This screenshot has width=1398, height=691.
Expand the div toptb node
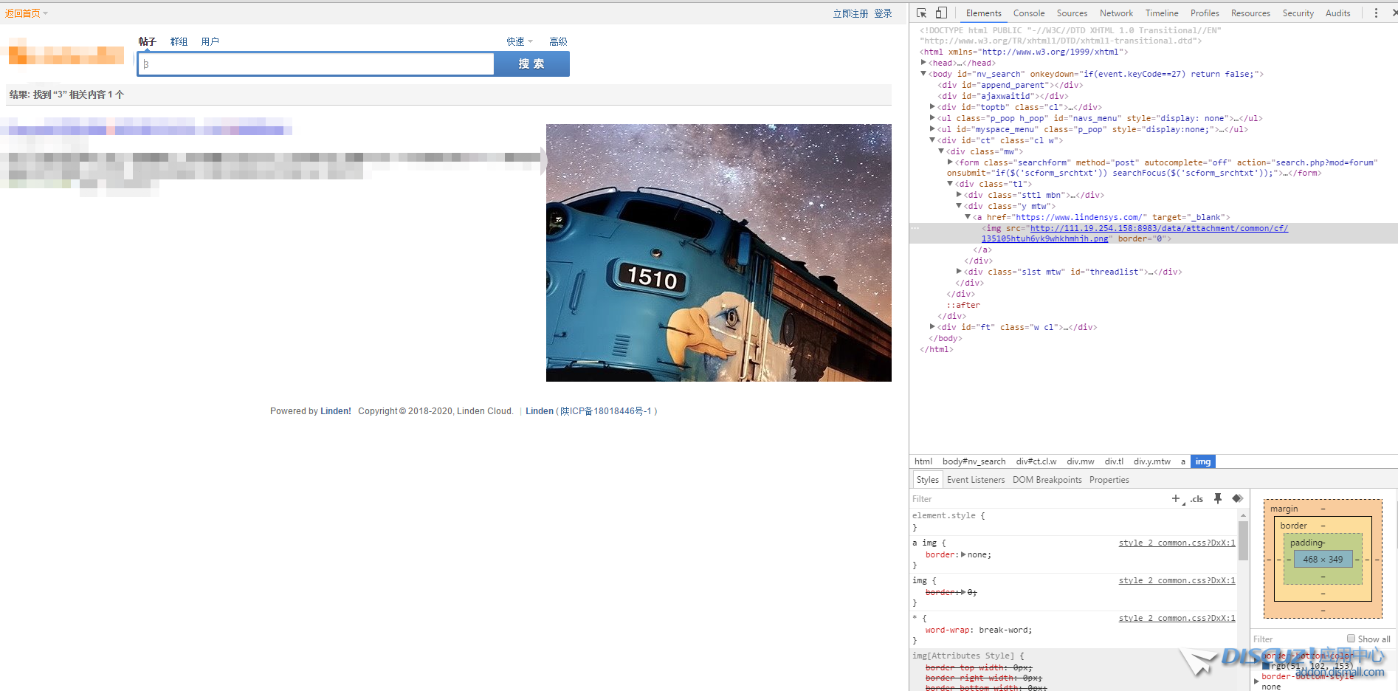click(x=932, y=107)
